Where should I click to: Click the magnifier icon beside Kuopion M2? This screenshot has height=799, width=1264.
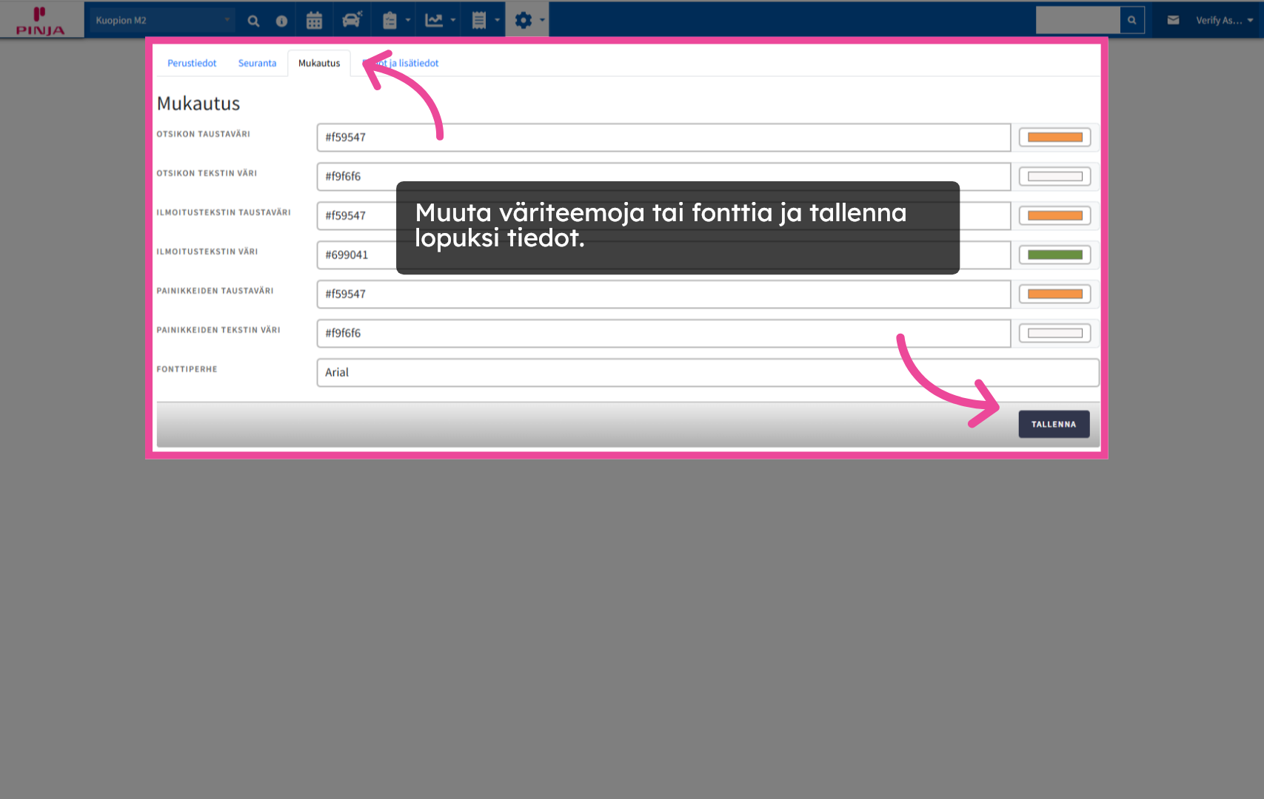click(253, 21)
